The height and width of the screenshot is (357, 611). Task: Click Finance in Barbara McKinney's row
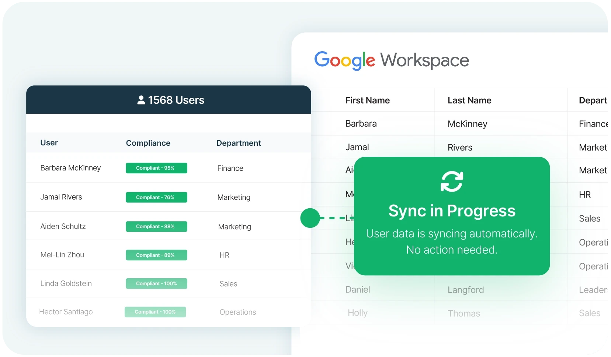pyautogui.click(x=230, y=168)
